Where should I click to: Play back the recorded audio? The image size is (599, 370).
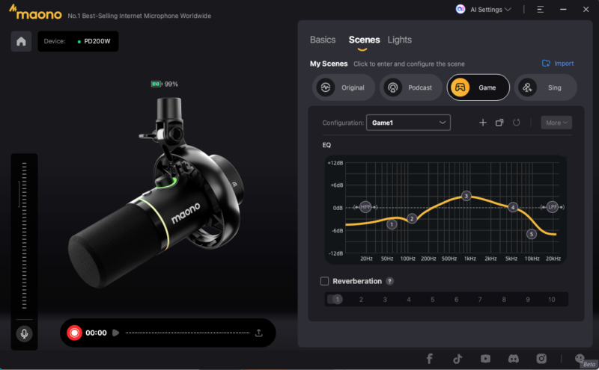click(x=115, y=333)
